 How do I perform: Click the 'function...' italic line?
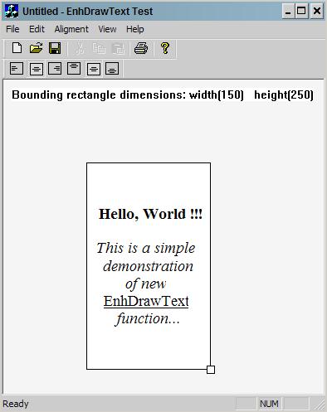(x=148, y=319)
